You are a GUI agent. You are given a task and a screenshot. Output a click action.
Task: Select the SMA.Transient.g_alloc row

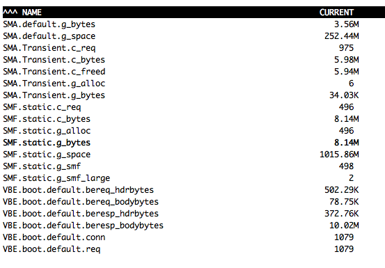(x=194, y=84)
